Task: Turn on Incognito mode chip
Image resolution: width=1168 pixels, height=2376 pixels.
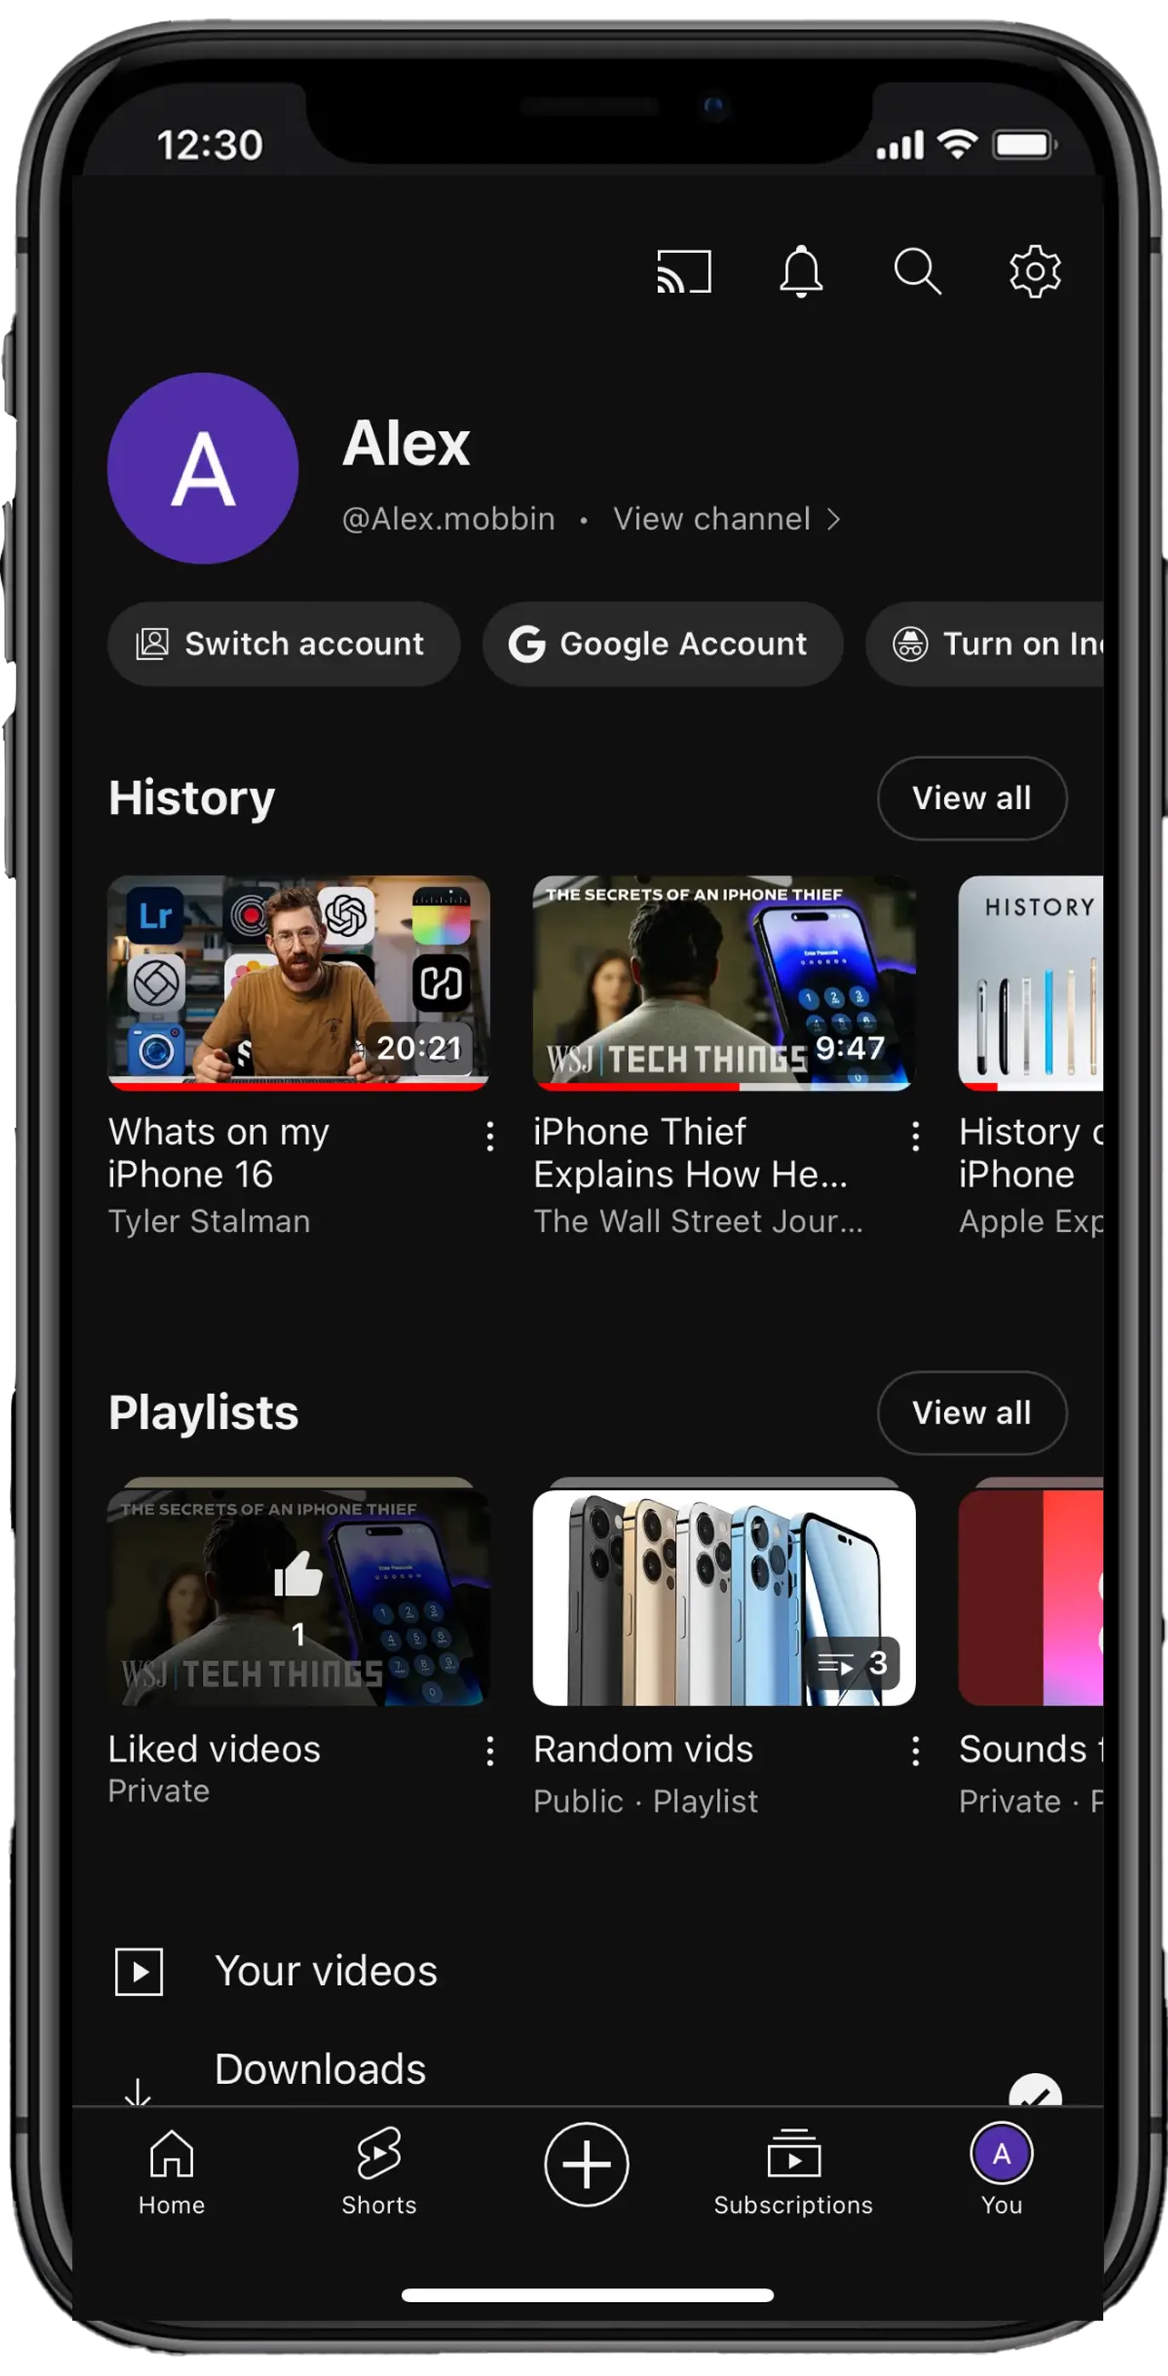Action: tap(985, 644)
